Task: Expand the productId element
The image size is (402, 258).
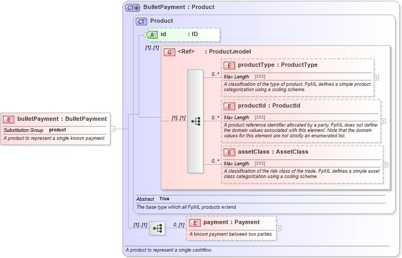Action: (383, 121)
